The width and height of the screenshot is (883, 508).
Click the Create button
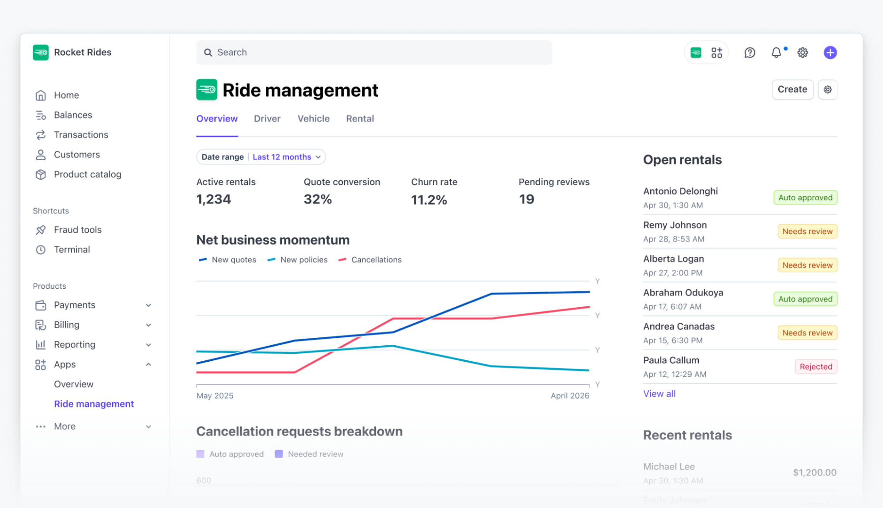point(792,89)
